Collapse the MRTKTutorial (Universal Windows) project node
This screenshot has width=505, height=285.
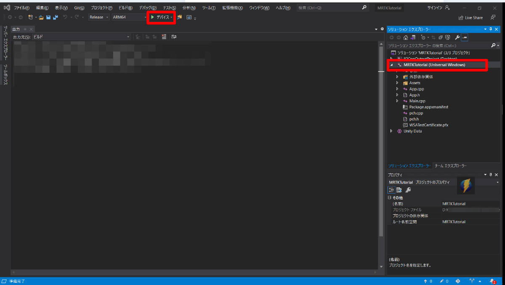pos(391,65)
